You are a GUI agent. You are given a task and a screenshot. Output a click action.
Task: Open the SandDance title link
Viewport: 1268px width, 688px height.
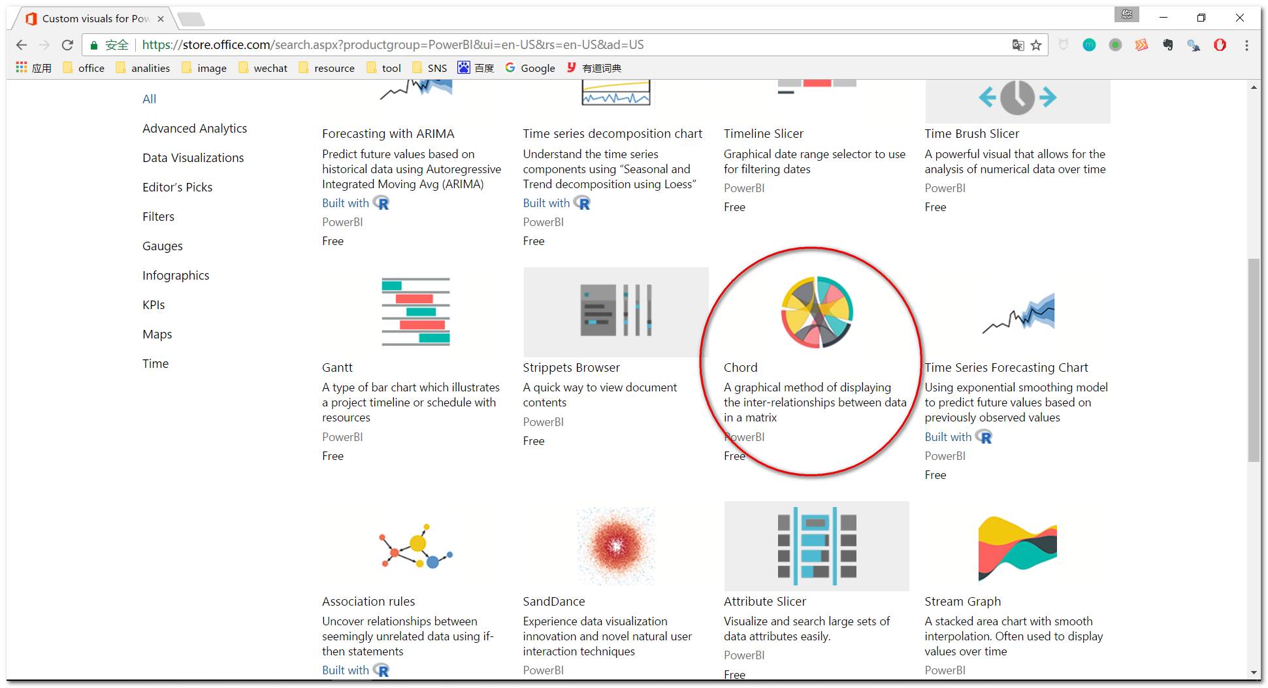pos(554,602)
